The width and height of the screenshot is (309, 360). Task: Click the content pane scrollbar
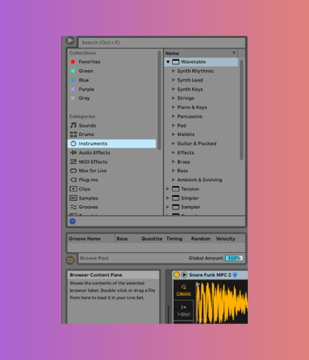click(241, 110)
